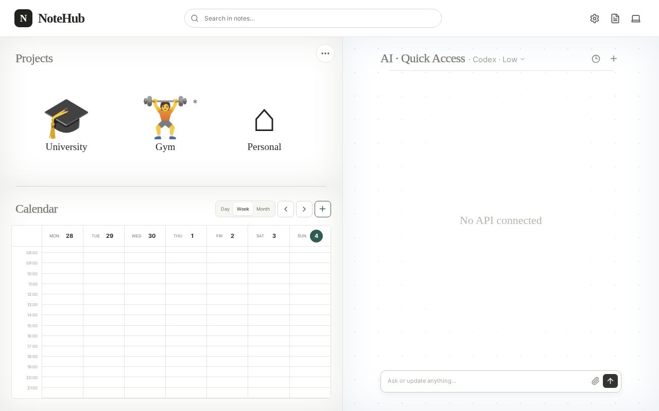Click the Projects section heading
659x411 pixels.
(x=34, y=58)
